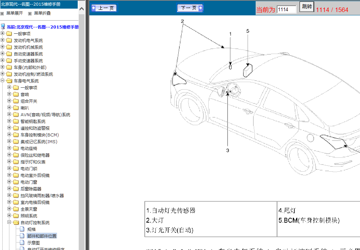
Task: Go to previous page with 上一页 button
Action: pyautogui.click(x=104, y=8)
